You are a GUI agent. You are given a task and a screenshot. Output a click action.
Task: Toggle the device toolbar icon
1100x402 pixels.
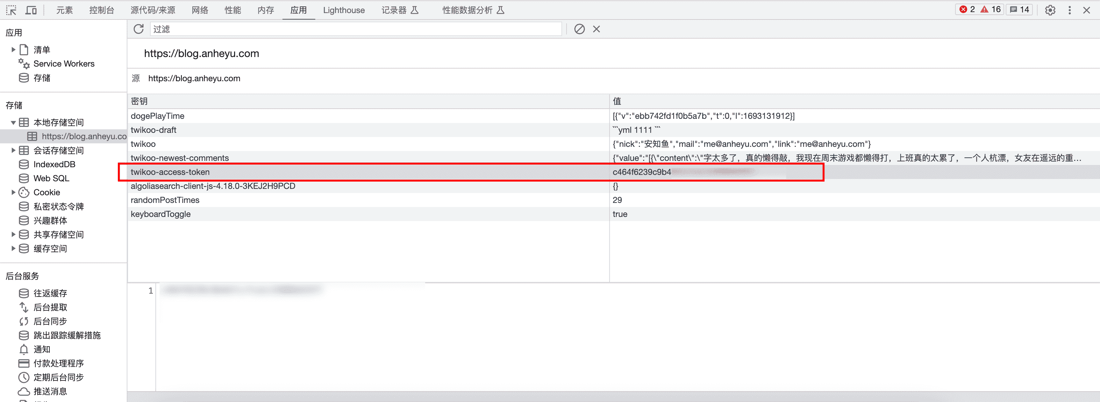point(31,10)
